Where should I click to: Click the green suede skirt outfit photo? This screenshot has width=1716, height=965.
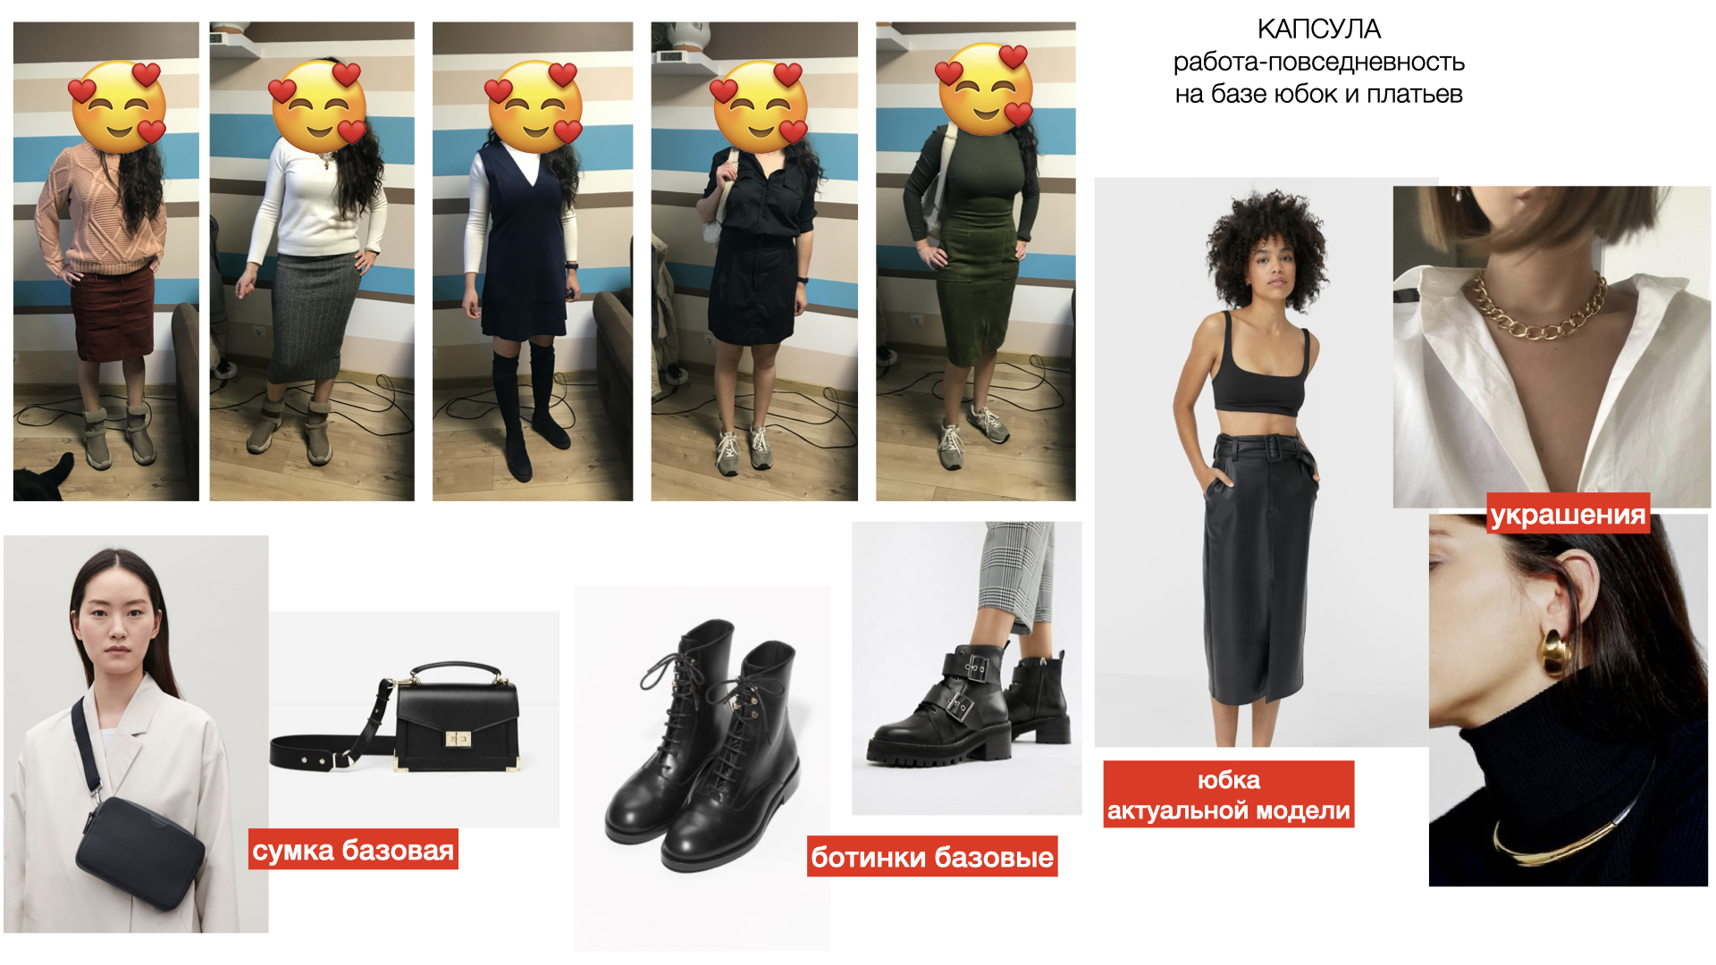(x=976, y=262)
